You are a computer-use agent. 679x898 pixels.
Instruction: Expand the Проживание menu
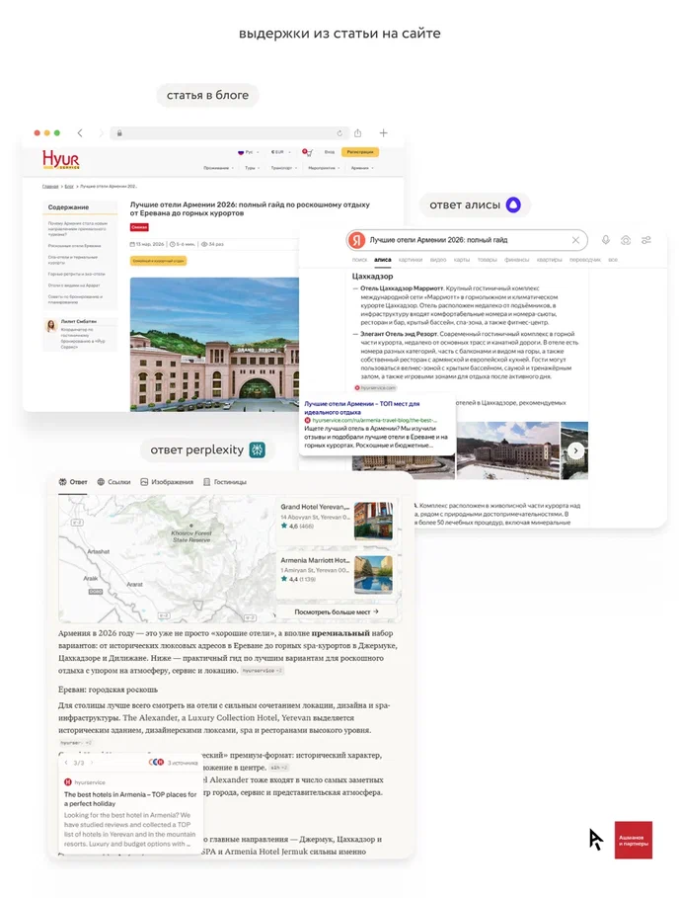click(218, 168)
